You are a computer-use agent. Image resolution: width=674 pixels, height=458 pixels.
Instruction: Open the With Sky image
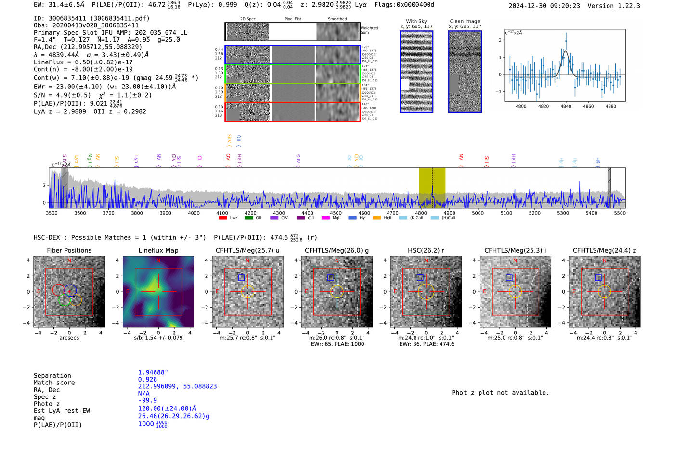pos(416,72)
